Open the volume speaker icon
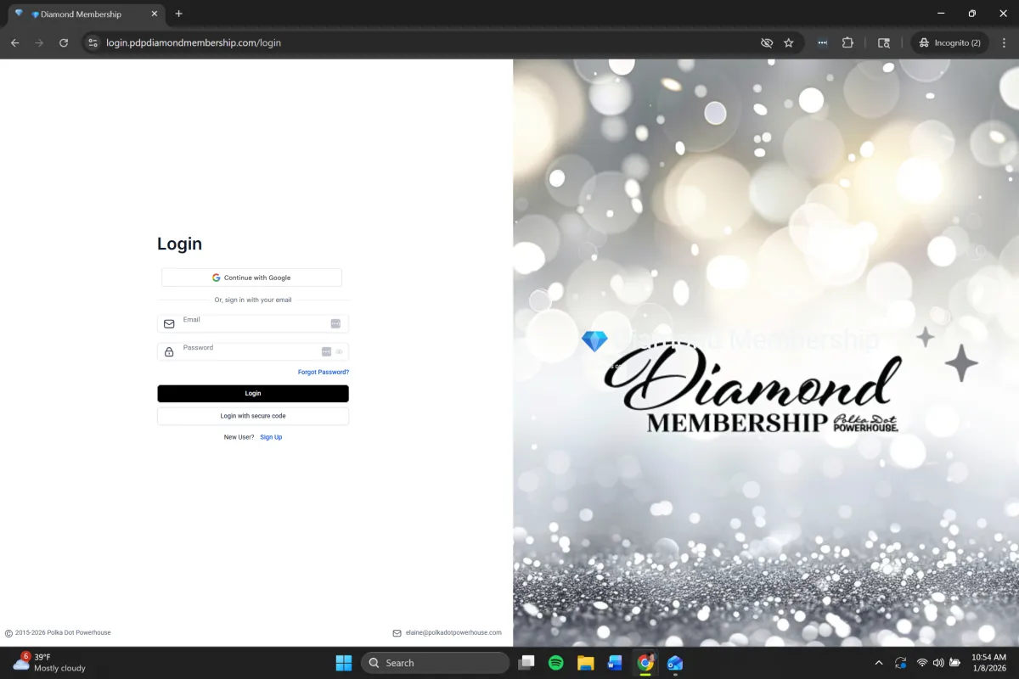The width and height of the screenshot is (1019, 679). click(938, 663)
